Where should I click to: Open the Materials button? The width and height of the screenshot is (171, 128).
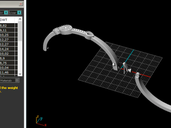9,80
